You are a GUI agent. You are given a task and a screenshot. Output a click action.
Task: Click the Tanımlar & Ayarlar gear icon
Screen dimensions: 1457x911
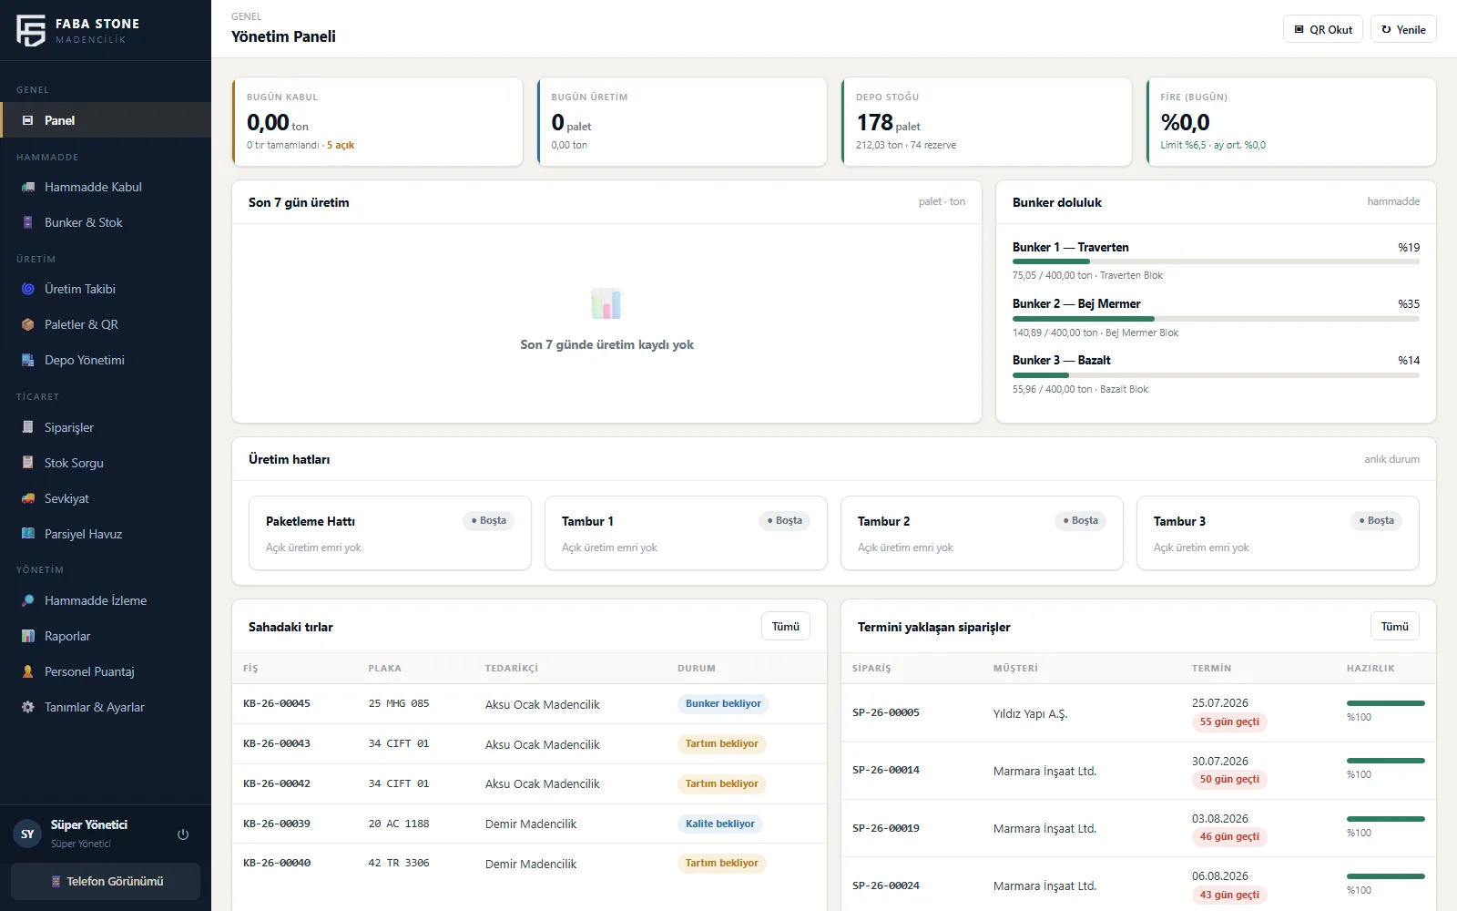[28, 707]
